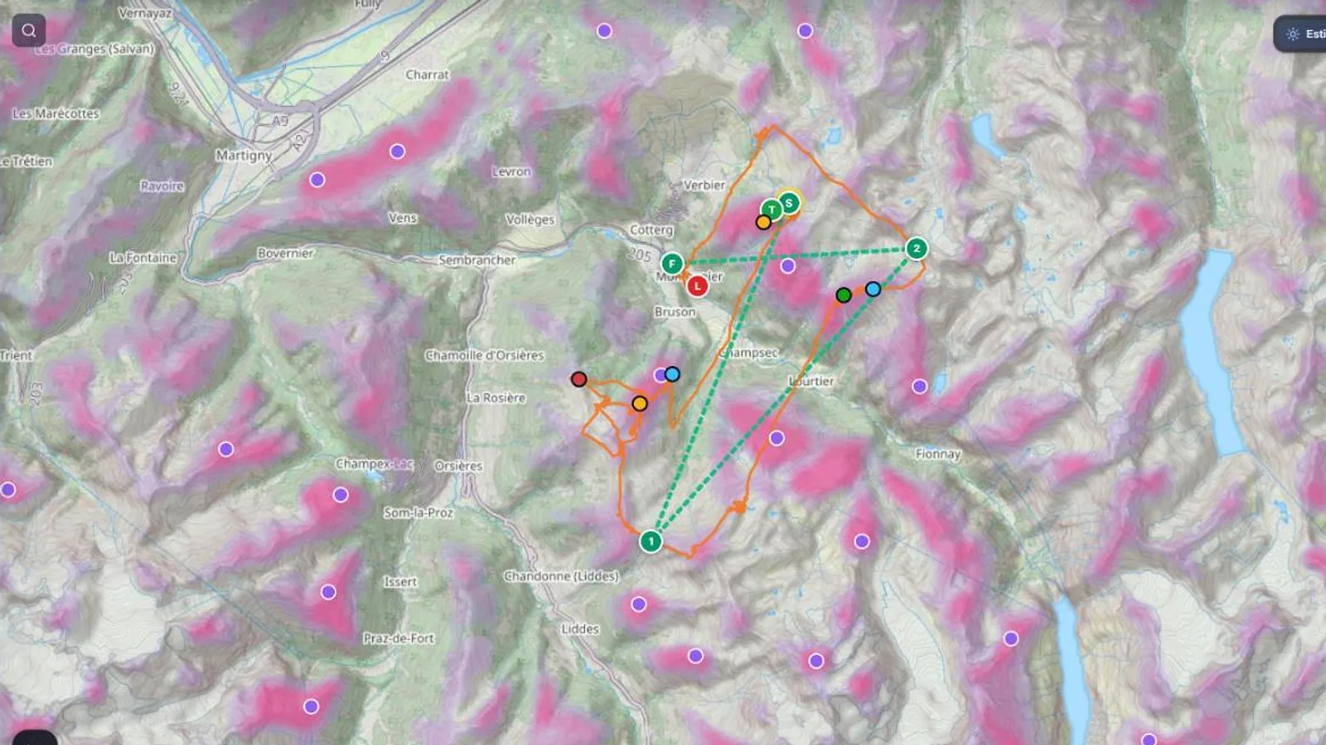This screenshot has width=1326, height=745.
Task: Click the purple dot between F and turnpoint 2
Action: tap(788, 266)
